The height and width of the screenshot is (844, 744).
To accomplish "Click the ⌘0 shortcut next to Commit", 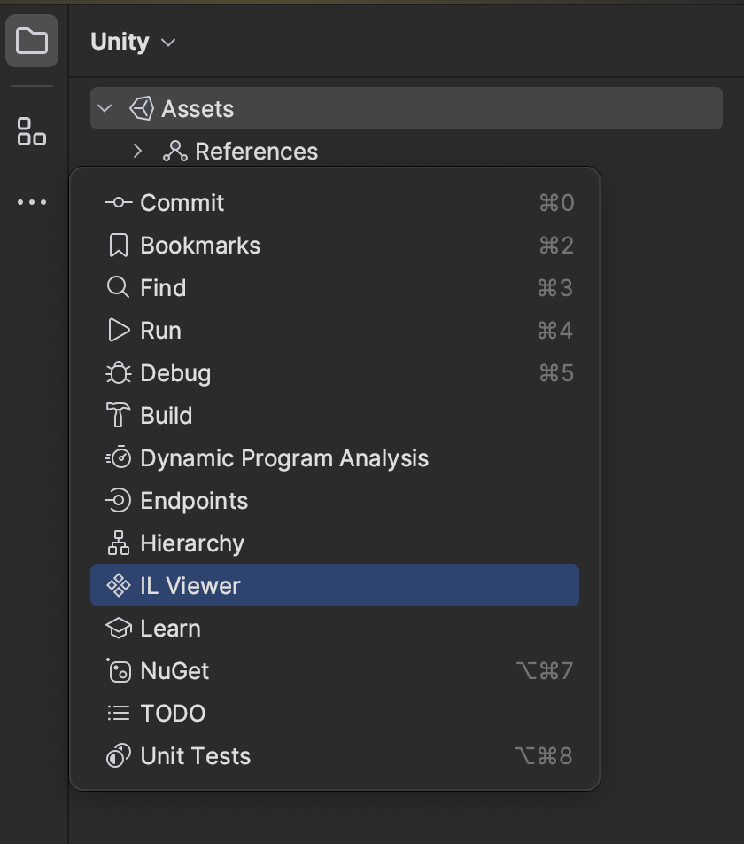I will tap(557, 203).
